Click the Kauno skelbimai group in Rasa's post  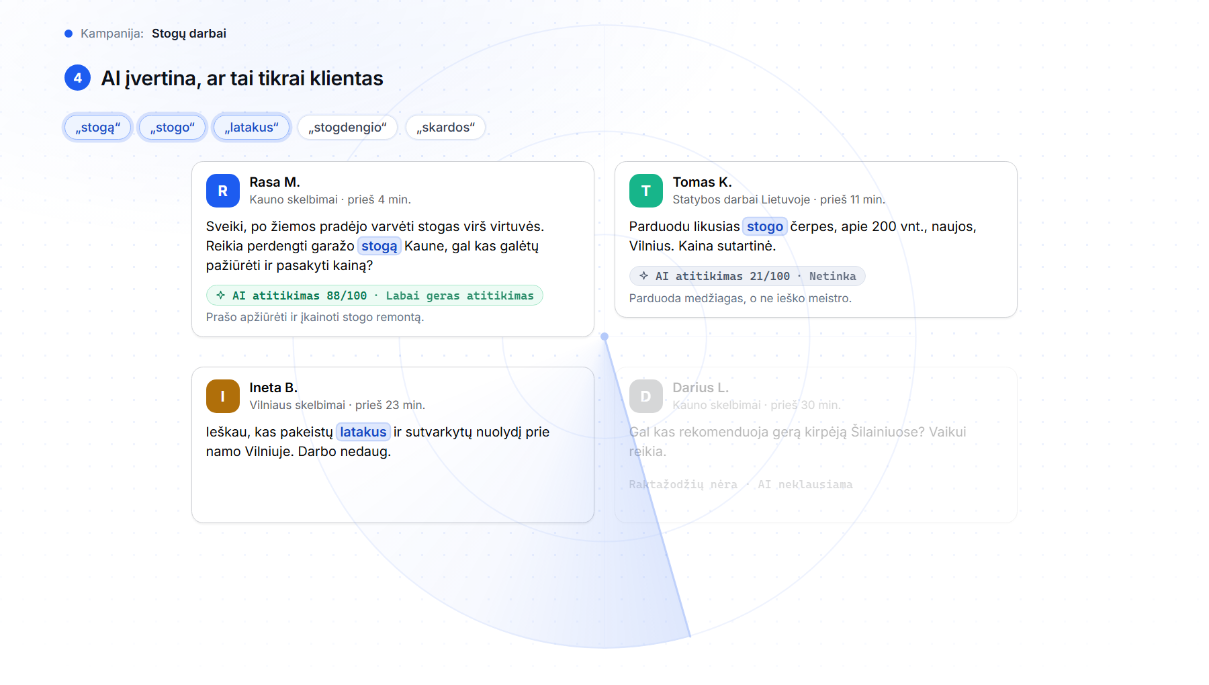point(294,199)
